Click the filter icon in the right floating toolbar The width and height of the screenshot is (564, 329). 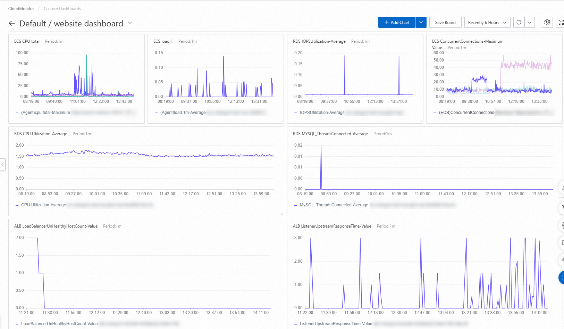click(562, 208)
